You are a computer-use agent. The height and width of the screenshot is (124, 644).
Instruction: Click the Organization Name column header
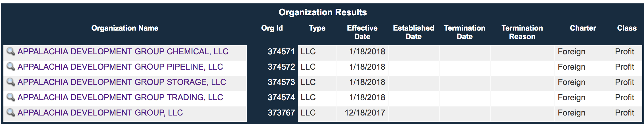point(125,28)
